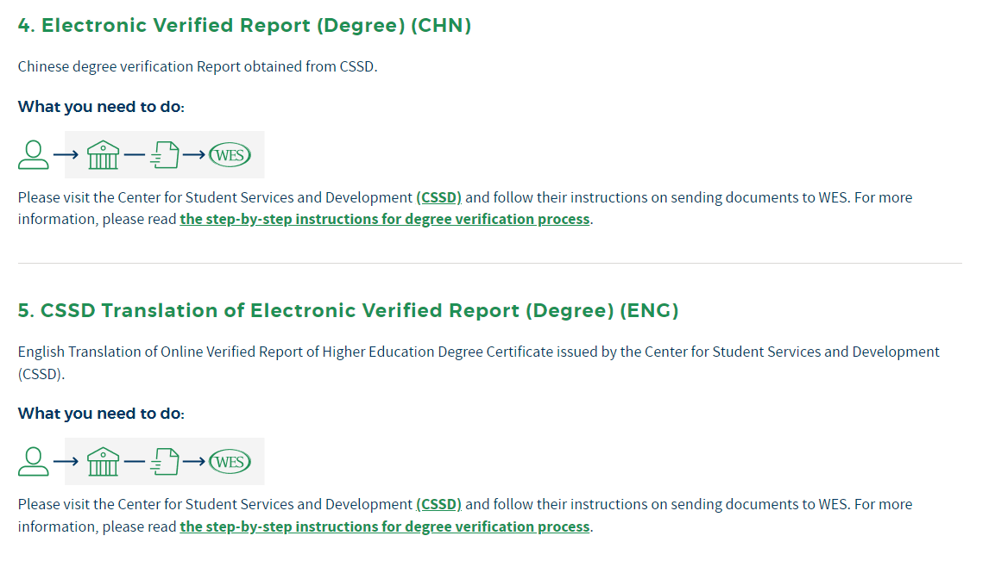This screenshot has height=567, width=995.
Task: Click the "English Translation of Online Verified Report" paragraph
Action: (478, 352)
